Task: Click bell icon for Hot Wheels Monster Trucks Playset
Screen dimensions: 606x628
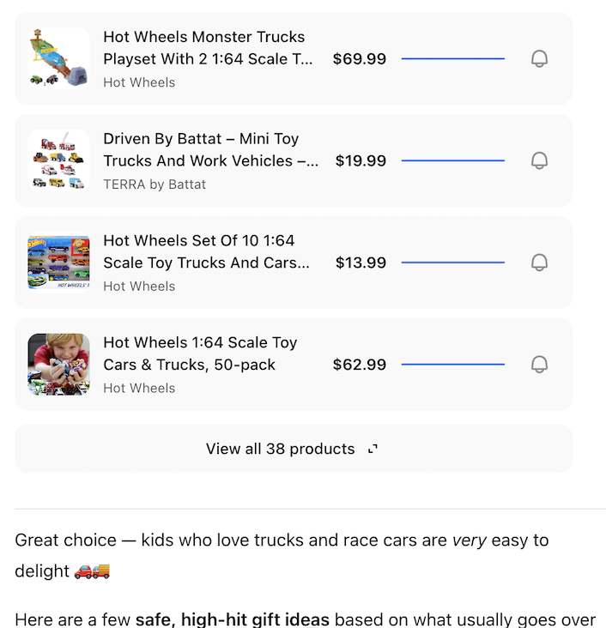Action: pyautogui.click(x=539, y=59)
